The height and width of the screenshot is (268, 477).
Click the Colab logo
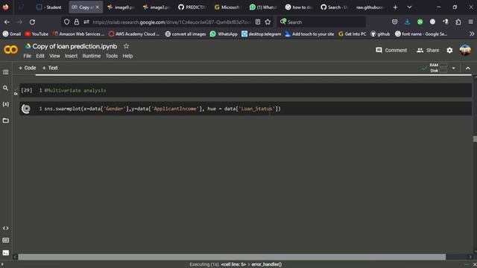tap(11, 50)
